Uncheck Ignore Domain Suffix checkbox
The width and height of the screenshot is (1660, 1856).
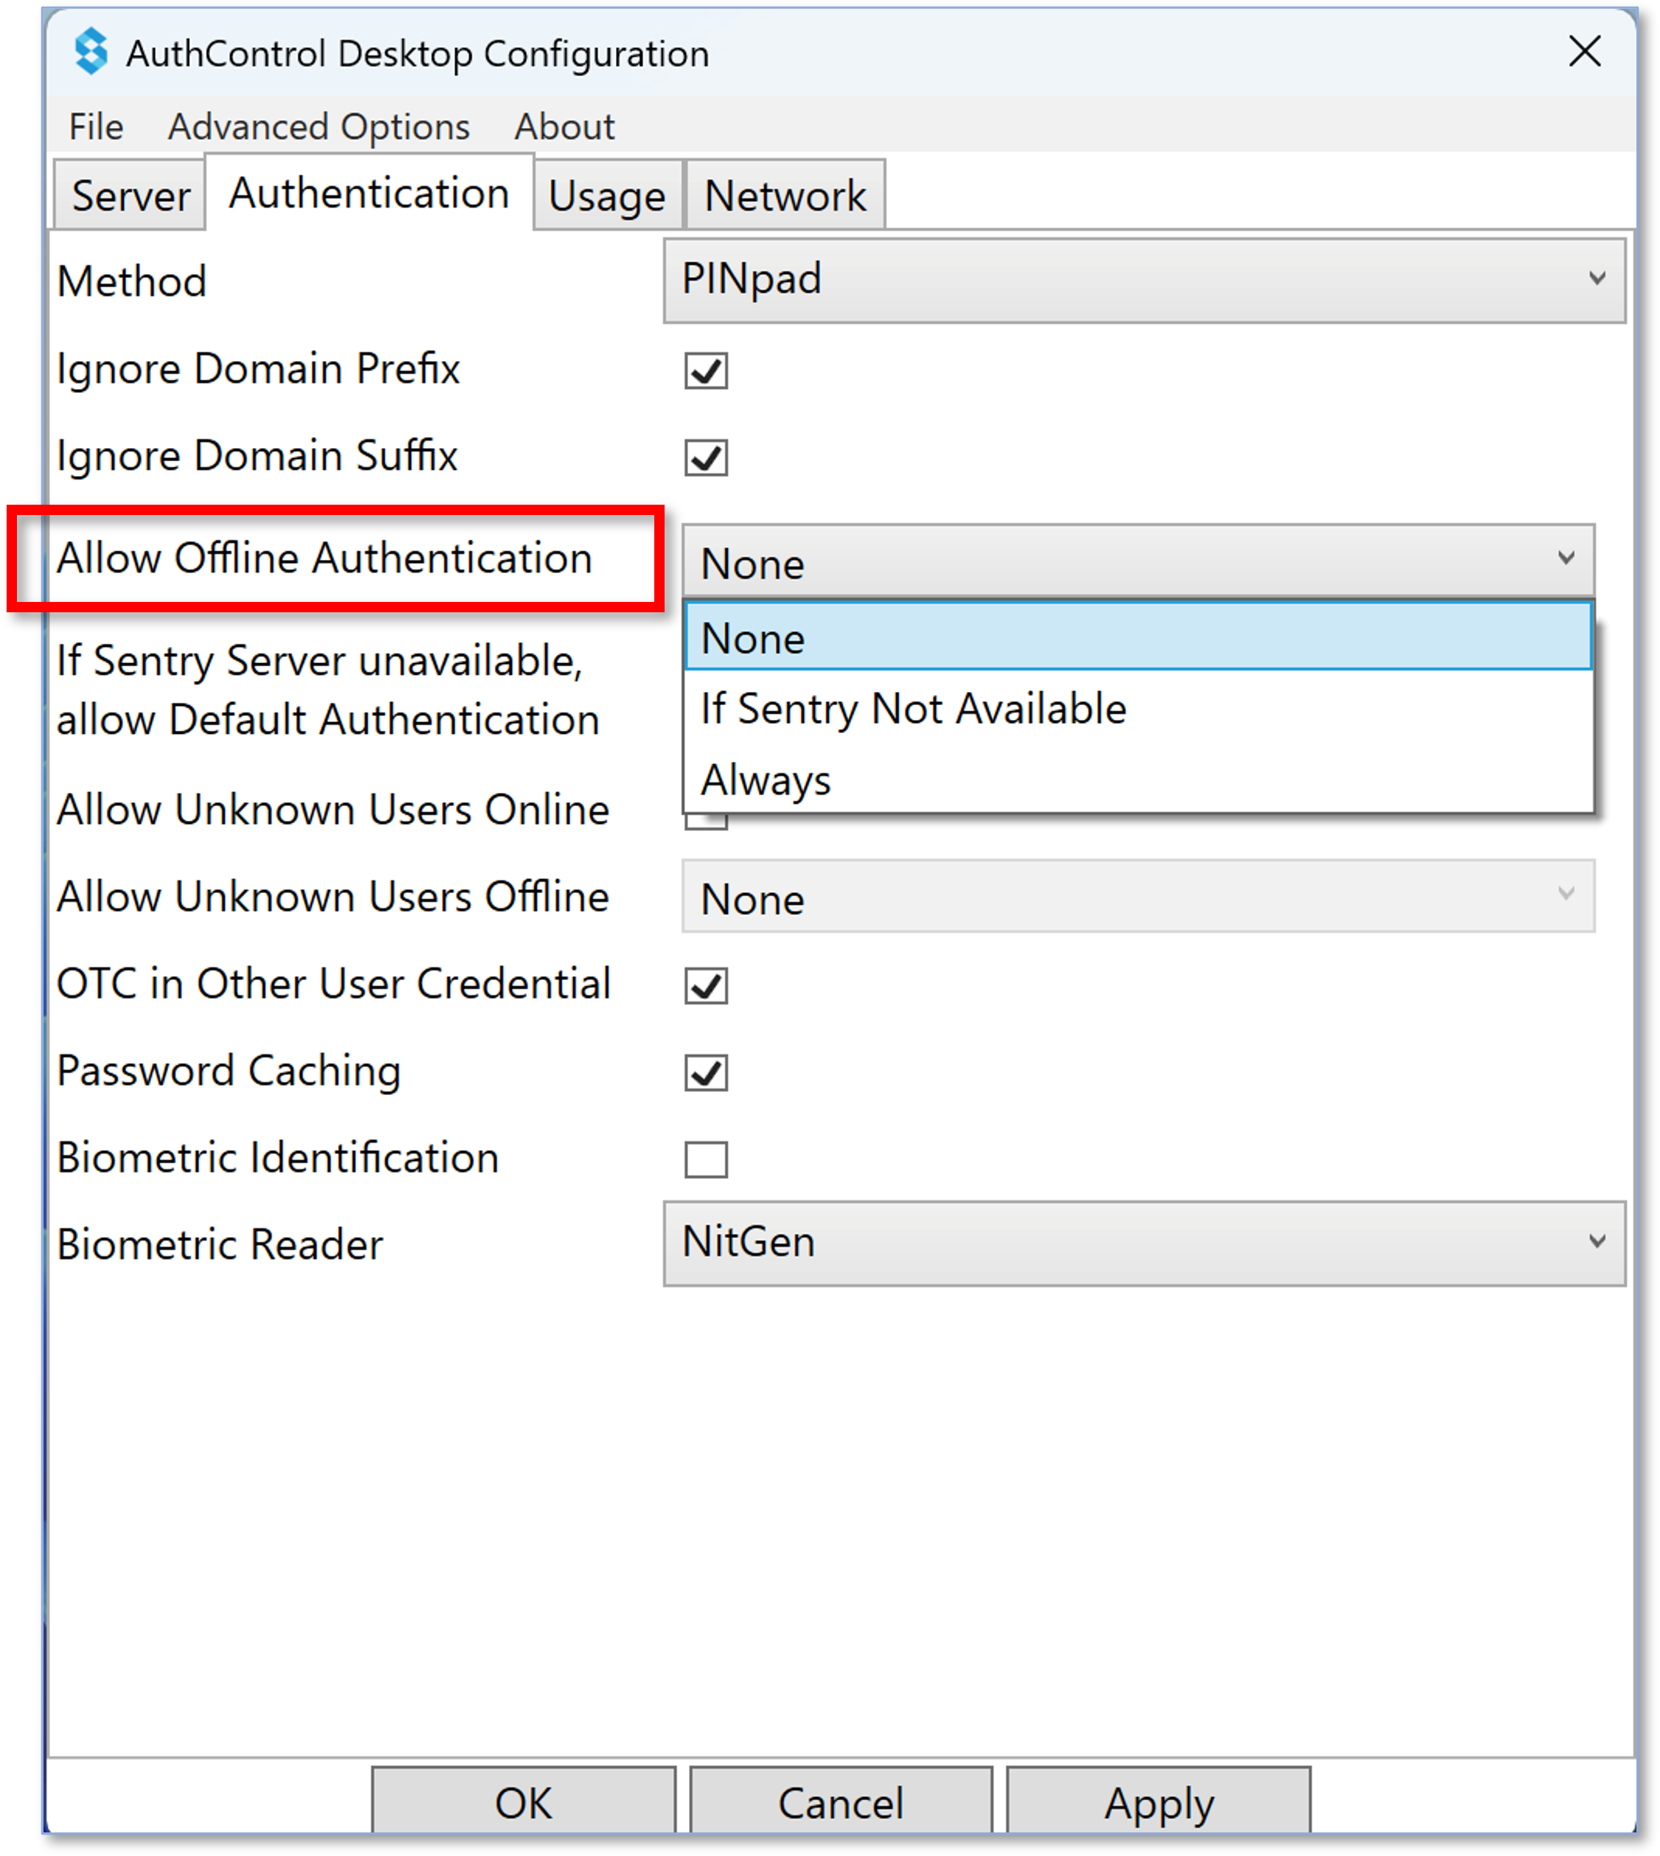click(x=706, y=457)
